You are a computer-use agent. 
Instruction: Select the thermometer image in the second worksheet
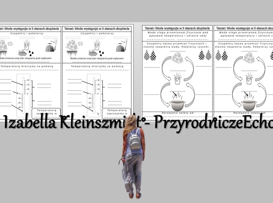pos(94,96)
